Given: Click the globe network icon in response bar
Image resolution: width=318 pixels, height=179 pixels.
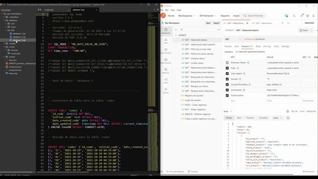Looking at the screenshot, I should point(288,111).
